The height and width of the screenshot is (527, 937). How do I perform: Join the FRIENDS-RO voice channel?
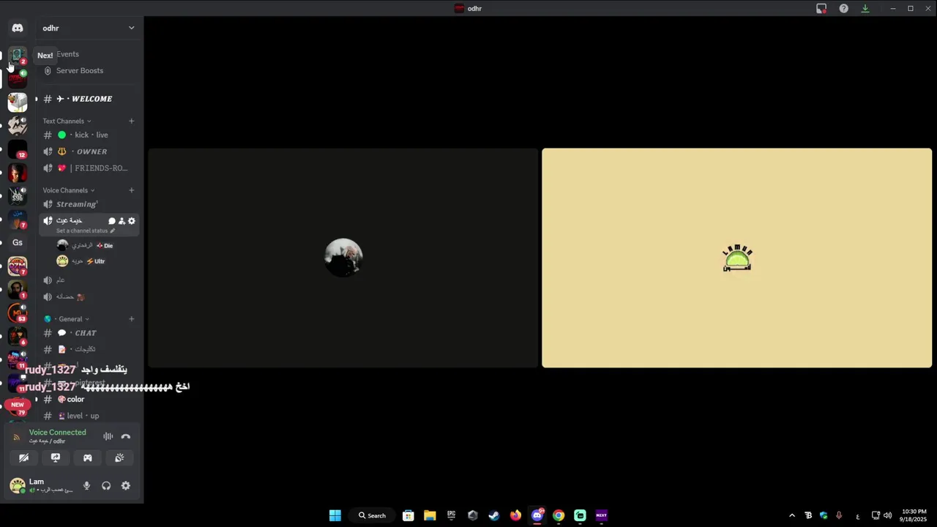pos(88,168)
